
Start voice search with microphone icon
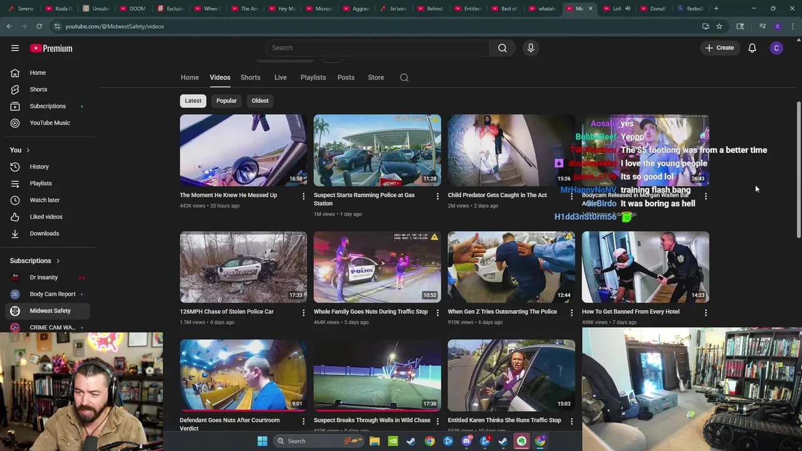pos(531,48)
